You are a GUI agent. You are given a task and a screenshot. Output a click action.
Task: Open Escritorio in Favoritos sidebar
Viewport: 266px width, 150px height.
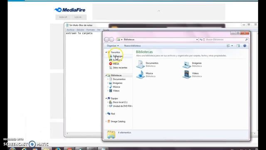117,60
